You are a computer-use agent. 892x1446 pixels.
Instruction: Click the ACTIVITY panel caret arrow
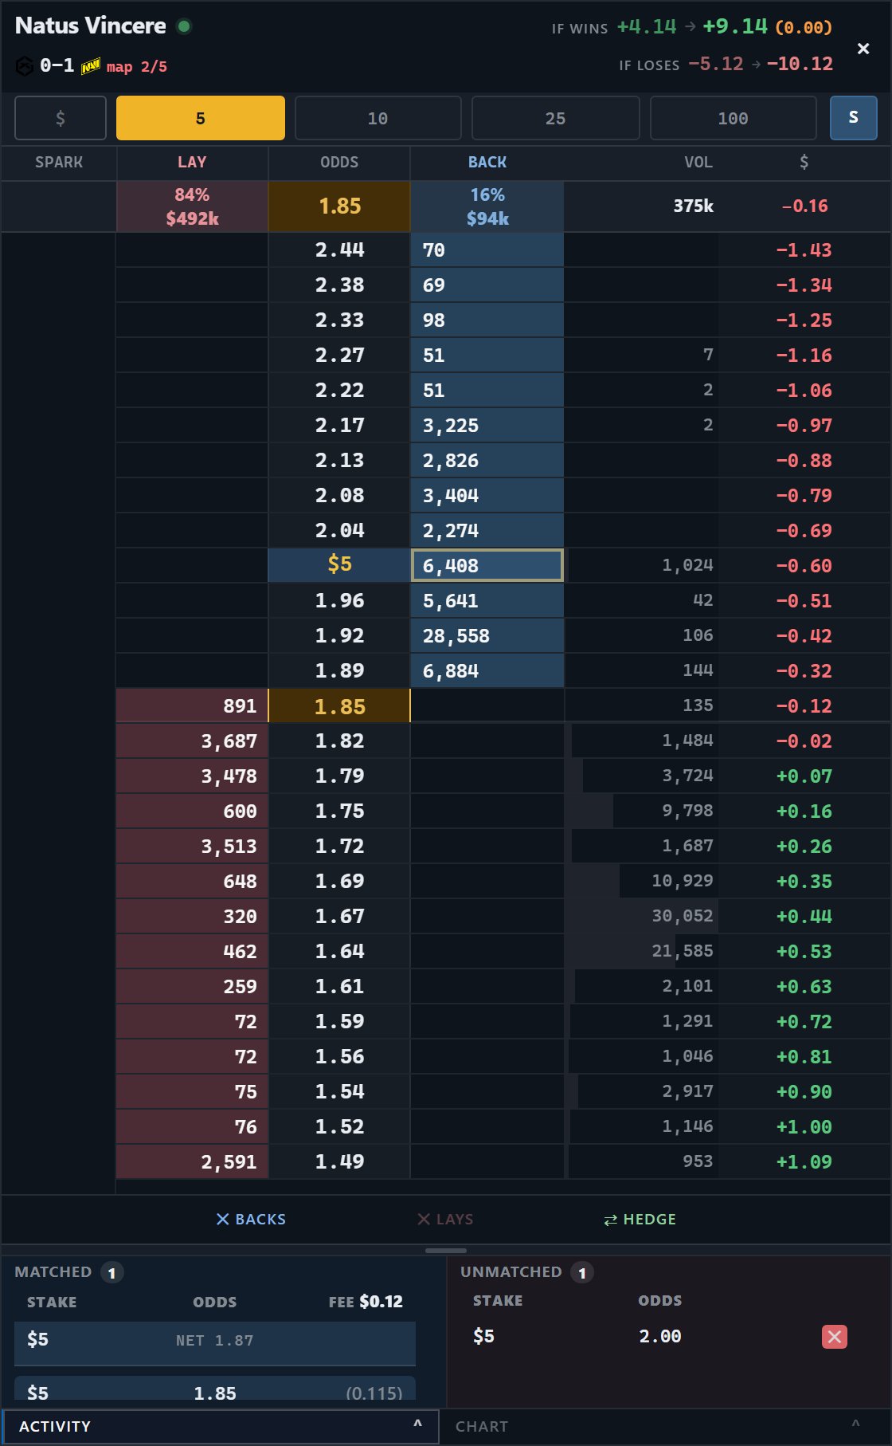(x=417, y=1424)
